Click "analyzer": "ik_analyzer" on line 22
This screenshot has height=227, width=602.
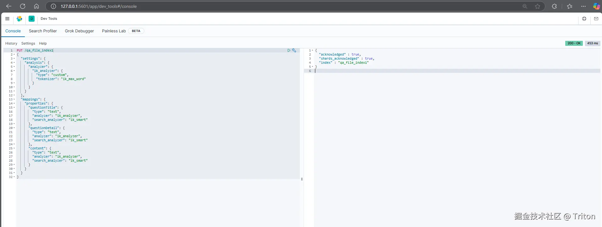click(x=57, y=136)
